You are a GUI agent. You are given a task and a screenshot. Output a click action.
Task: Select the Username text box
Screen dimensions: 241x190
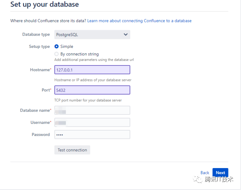pyautogui.click(x=92, y=122)
